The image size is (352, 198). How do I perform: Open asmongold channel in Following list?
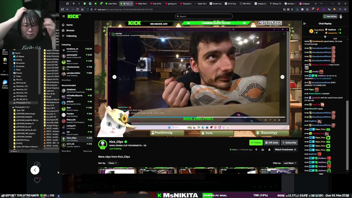(77, 56)
